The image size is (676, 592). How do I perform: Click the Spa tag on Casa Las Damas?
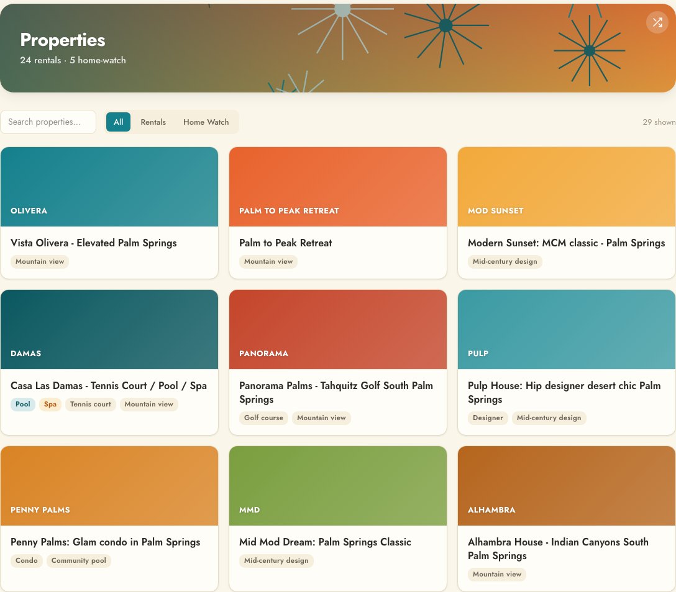pos(50,404)
